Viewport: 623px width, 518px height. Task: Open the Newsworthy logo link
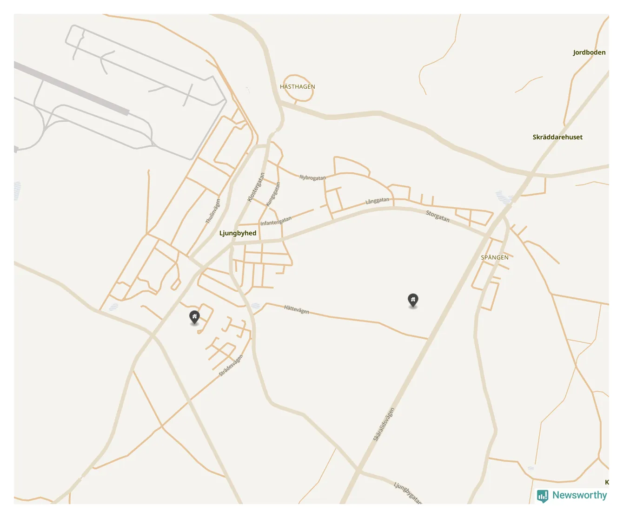point(572,496)
